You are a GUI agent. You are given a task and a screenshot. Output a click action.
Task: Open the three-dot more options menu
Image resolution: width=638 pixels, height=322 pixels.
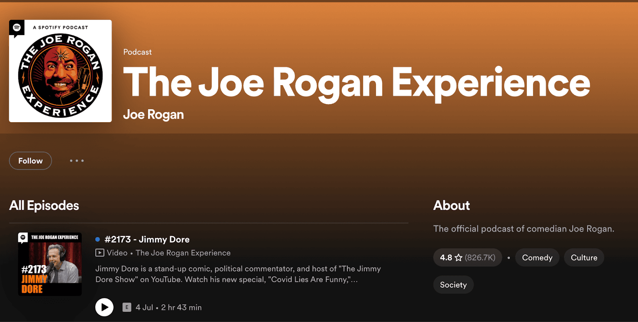pos(77,161)
